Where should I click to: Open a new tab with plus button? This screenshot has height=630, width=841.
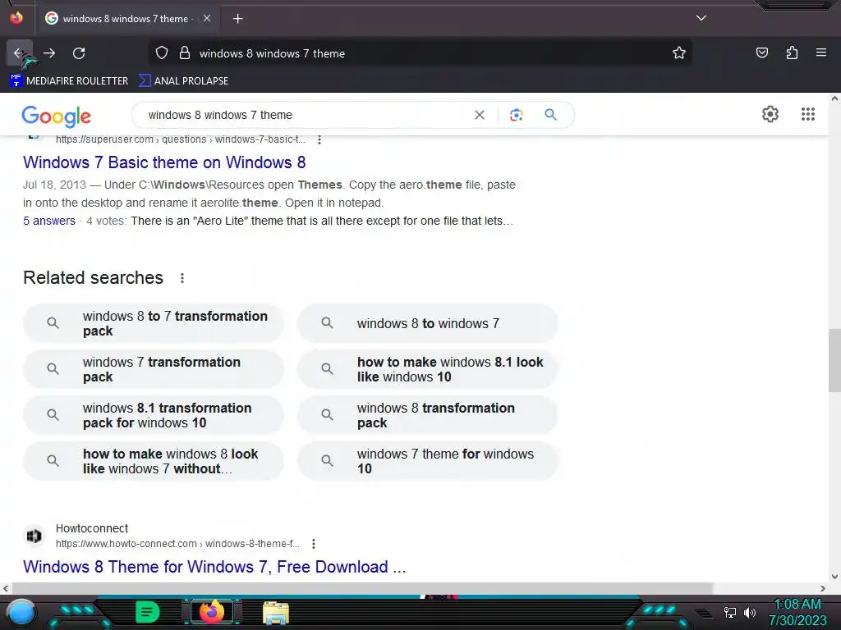(237, 19)
